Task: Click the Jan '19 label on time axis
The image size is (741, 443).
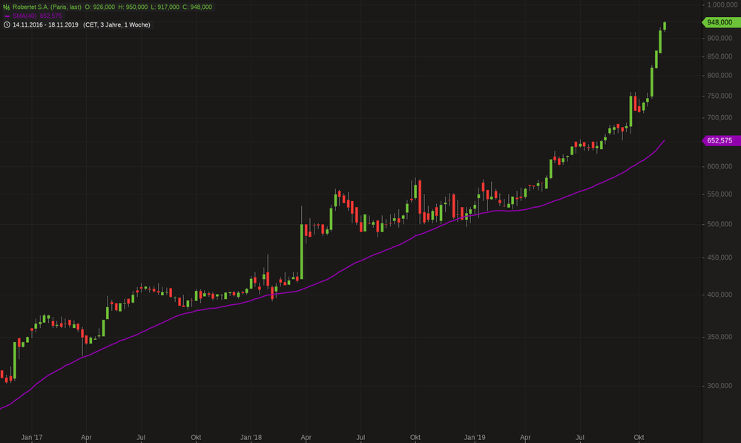Action: click(474, 438)
